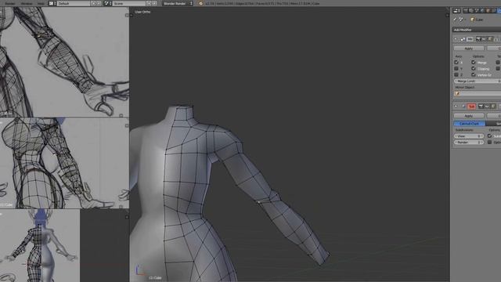Collapse the Mirror modifier panel
The width and height of the screenshot is (501, 282).
(456, 39)
